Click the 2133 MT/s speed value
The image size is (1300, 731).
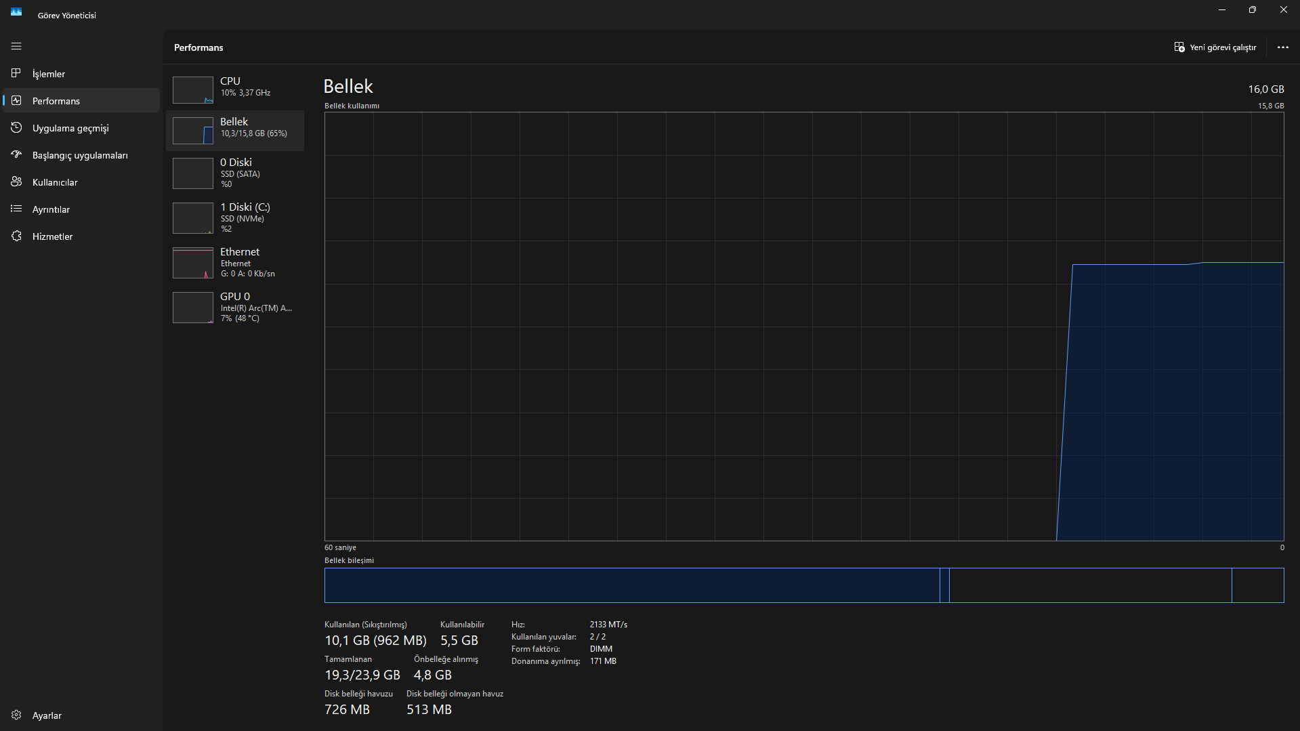608,625
